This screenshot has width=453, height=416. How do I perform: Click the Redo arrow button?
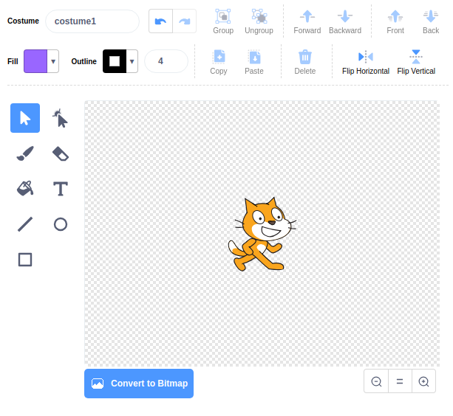tap(185, 21)
